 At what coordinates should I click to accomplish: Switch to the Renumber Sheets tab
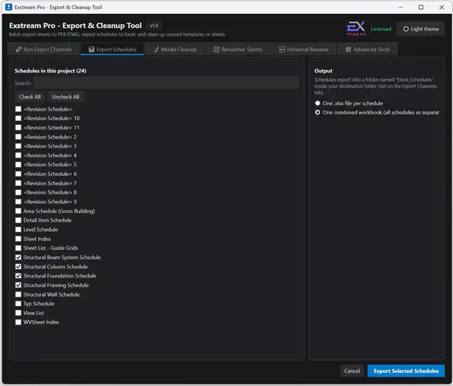pyautogui.click(x=237, y=50)
